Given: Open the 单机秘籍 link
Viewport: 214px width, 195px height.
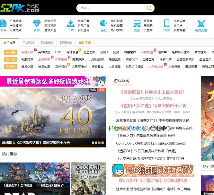Looking at the screenshot, I should point(117,25).
